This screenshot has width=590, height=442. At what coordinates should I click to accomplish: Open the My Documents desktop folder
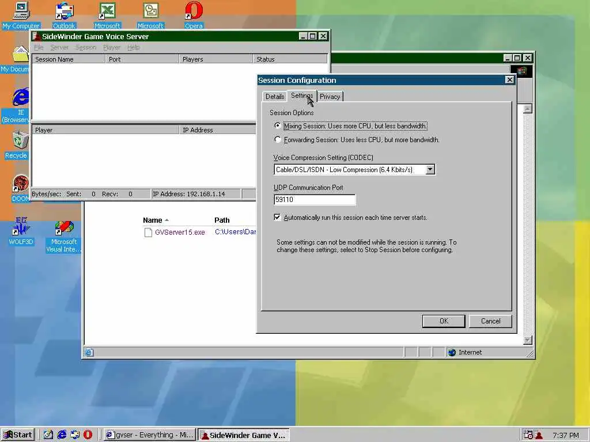tap(15, 59)
